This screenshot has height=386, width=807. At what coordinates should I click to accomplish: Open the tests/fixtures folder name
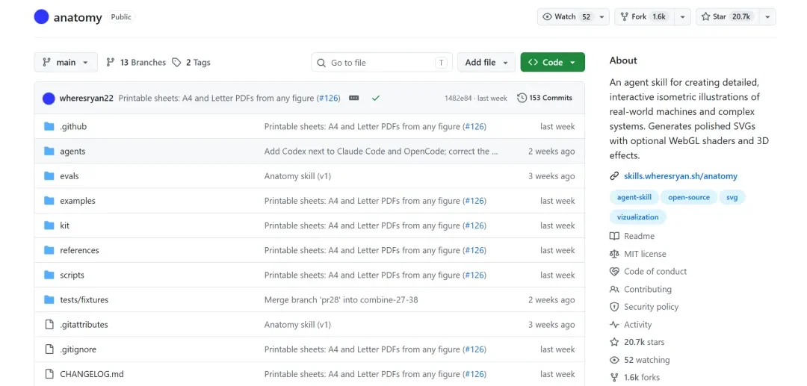(84, 299)
